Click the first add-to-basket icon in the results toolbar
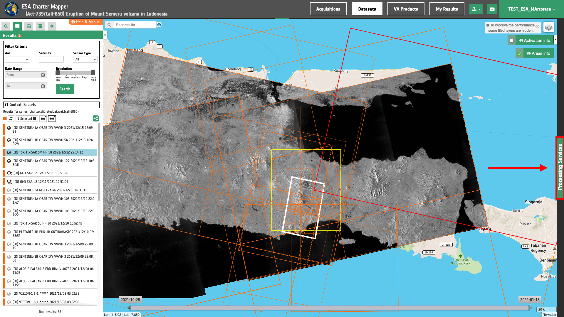The image size is (564, 317). (43, 119)
